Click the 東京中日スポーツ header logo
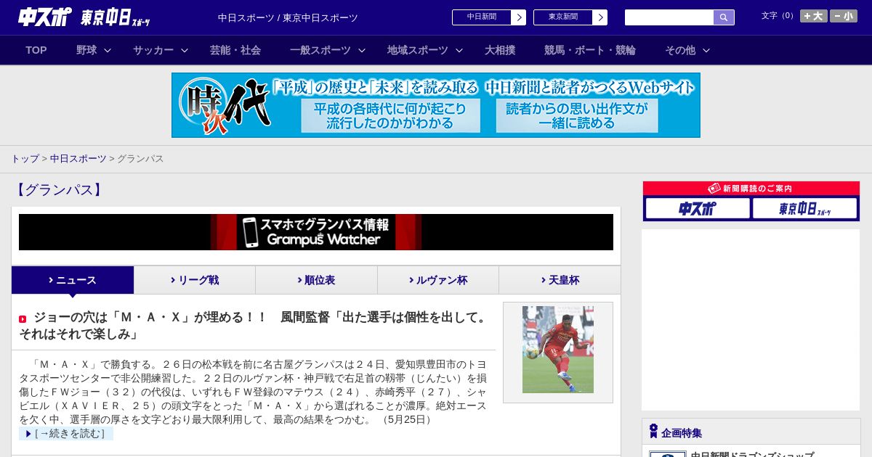This screenshot has width=872, height=457. tap(116, 18)
